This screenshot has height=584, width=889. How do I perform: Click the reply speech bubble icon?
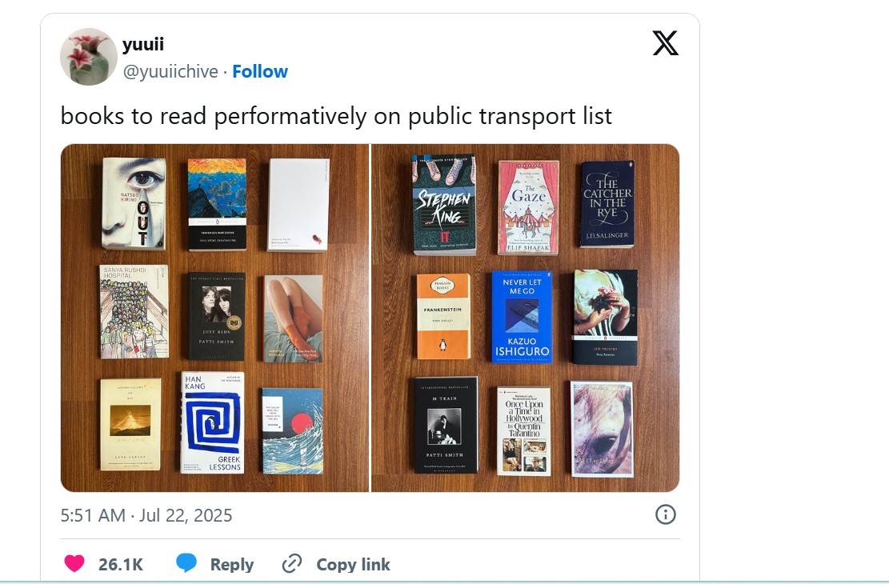186,563
